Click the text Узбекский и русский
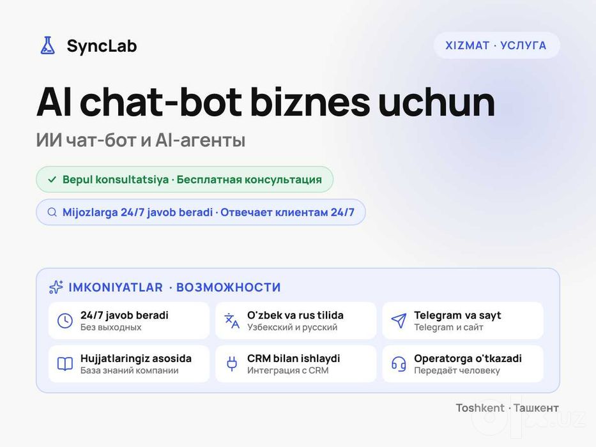The image size is (596, 447). tap(293, 327)
